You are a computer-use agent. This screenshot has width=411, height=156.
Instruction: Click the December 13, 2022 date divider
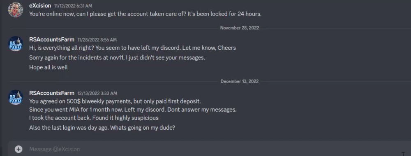(x=240, y=81)
